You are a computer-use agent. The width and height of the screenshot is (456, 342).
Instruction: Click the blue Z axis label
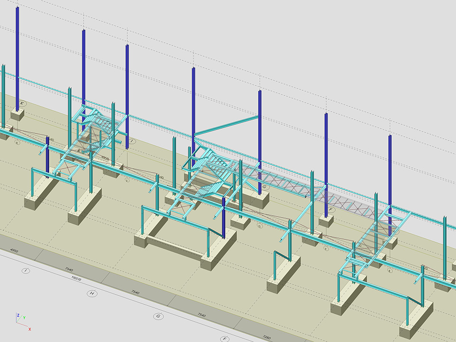[18, 315]
